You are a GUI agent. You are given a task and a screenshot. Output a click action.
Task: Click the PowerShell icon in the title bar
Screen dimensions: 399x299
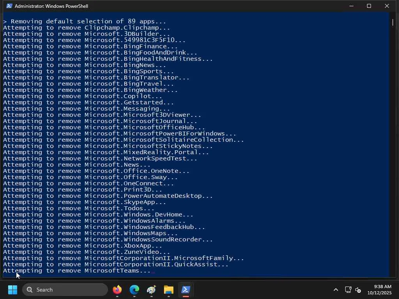pos(9,6)
